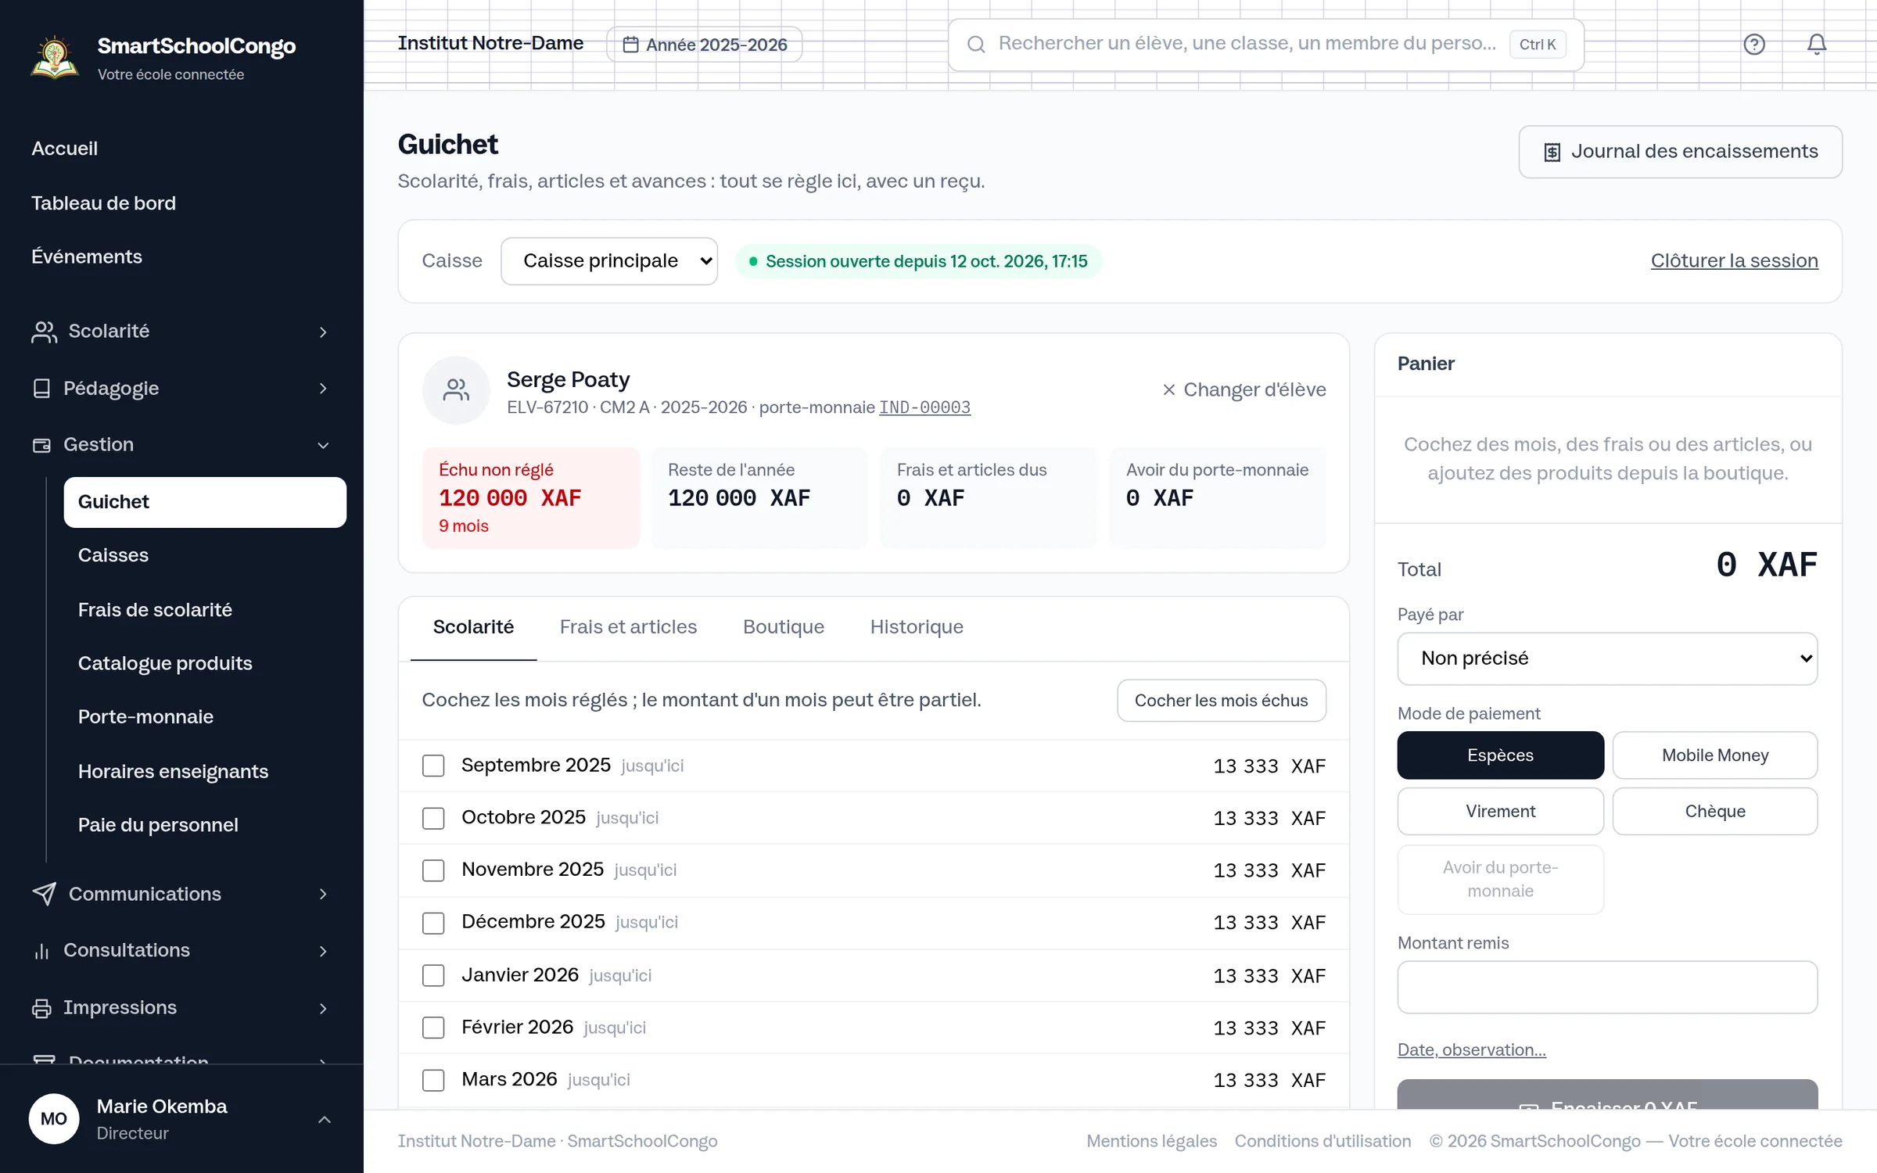Viewport: 1877px width, 1173px height.
Task: Click the MO user avatar
Action: (x=54, y=1119)
